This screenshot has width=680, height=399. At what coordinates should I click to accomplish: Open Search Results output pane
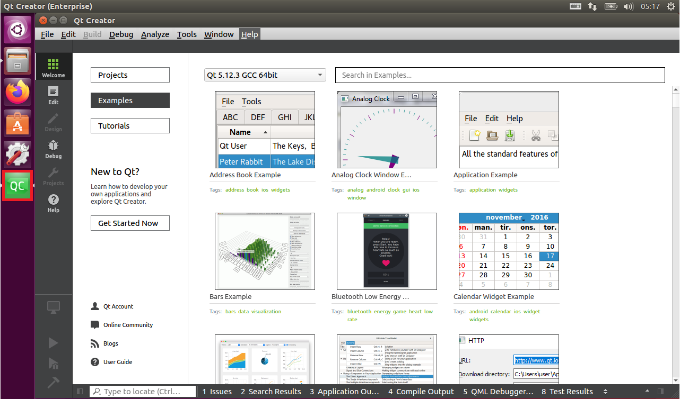tap(271, 392)
